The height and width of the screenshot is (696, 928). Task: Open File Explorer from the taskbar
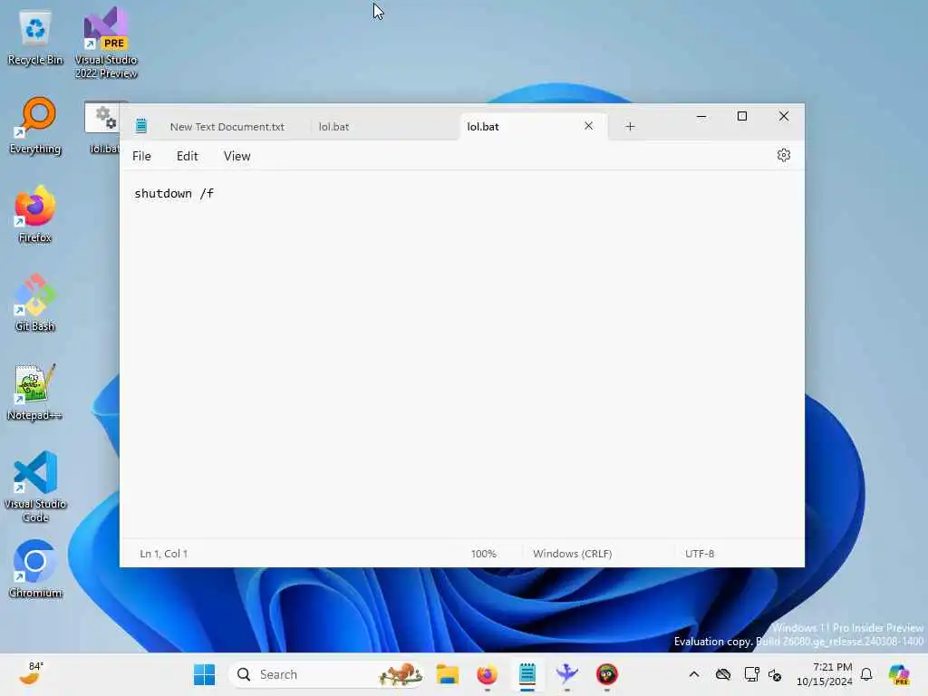coord(448,674)
